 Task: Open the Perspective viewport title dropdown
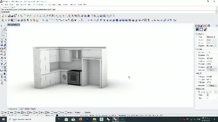pos(14,25)
